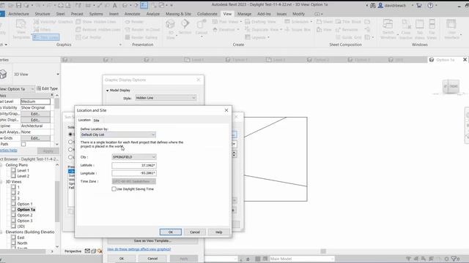Open the Legends dropdown in Create panel
This screenshot has height=263, width=469.
pyautogui.click(x=257, y=37)
